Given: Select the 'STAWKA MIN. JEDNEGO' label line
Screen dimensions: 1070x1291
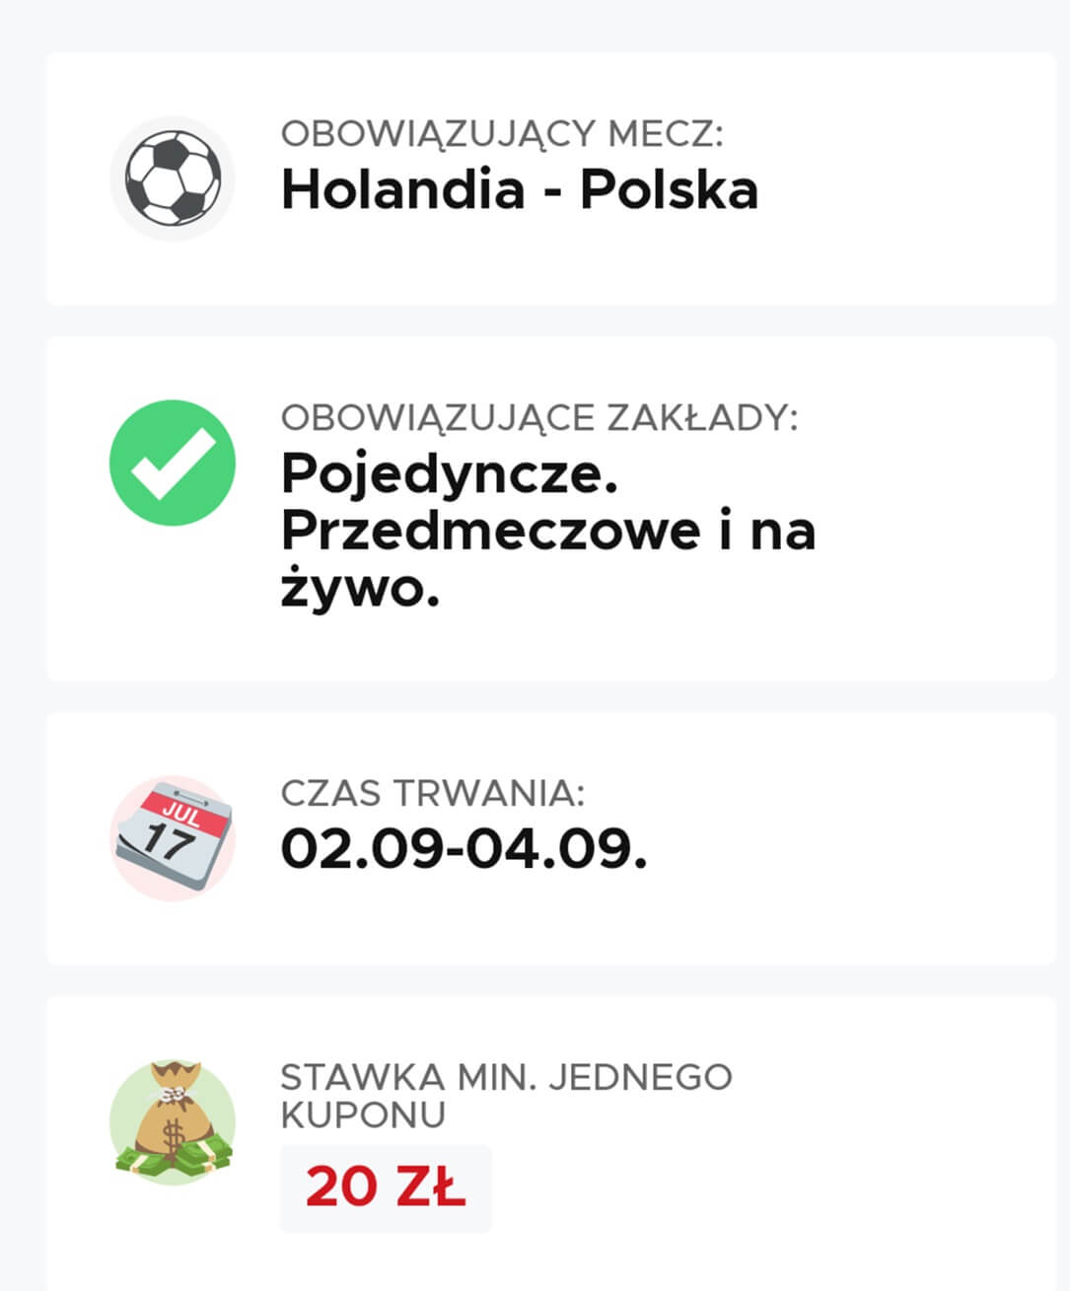Looking at the screenshot, I should (x=506, y=1077).
